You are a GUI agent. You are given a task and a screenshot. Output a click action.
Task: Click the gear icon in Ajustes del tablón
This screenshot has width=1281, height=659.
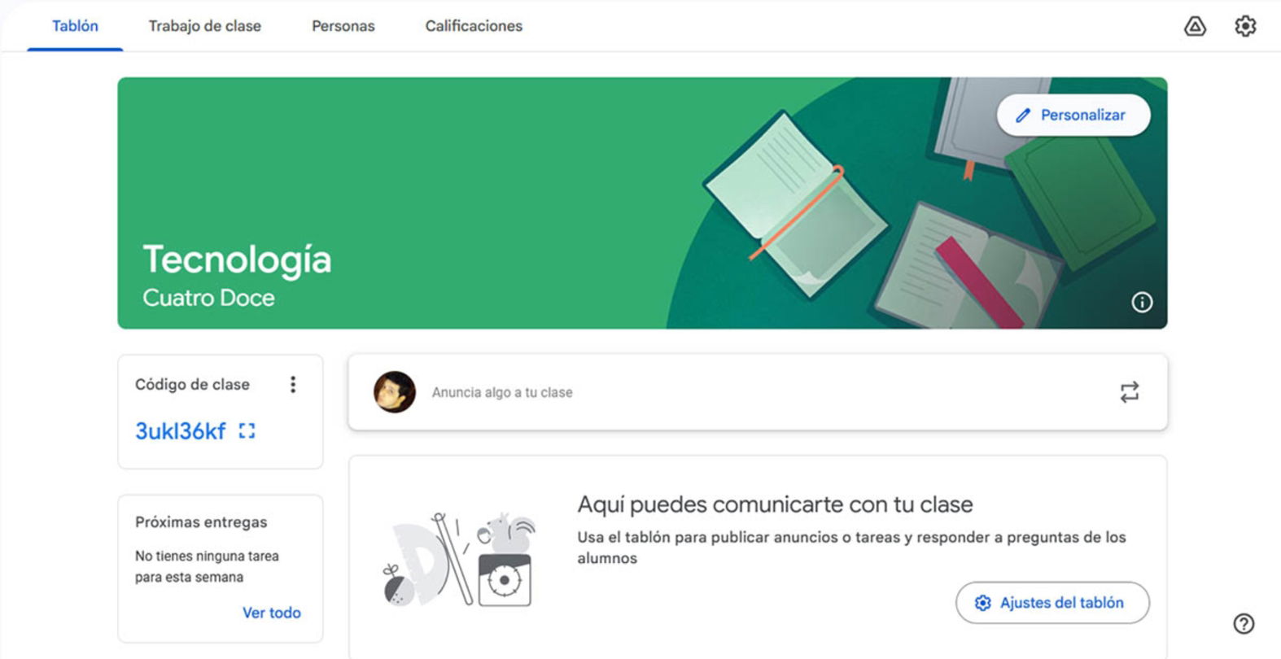click(x=983, y=603)
